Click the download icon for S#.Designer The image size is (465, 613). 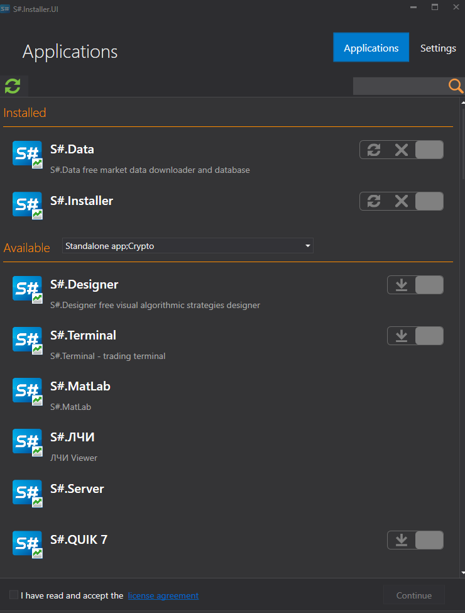[402, 285]
